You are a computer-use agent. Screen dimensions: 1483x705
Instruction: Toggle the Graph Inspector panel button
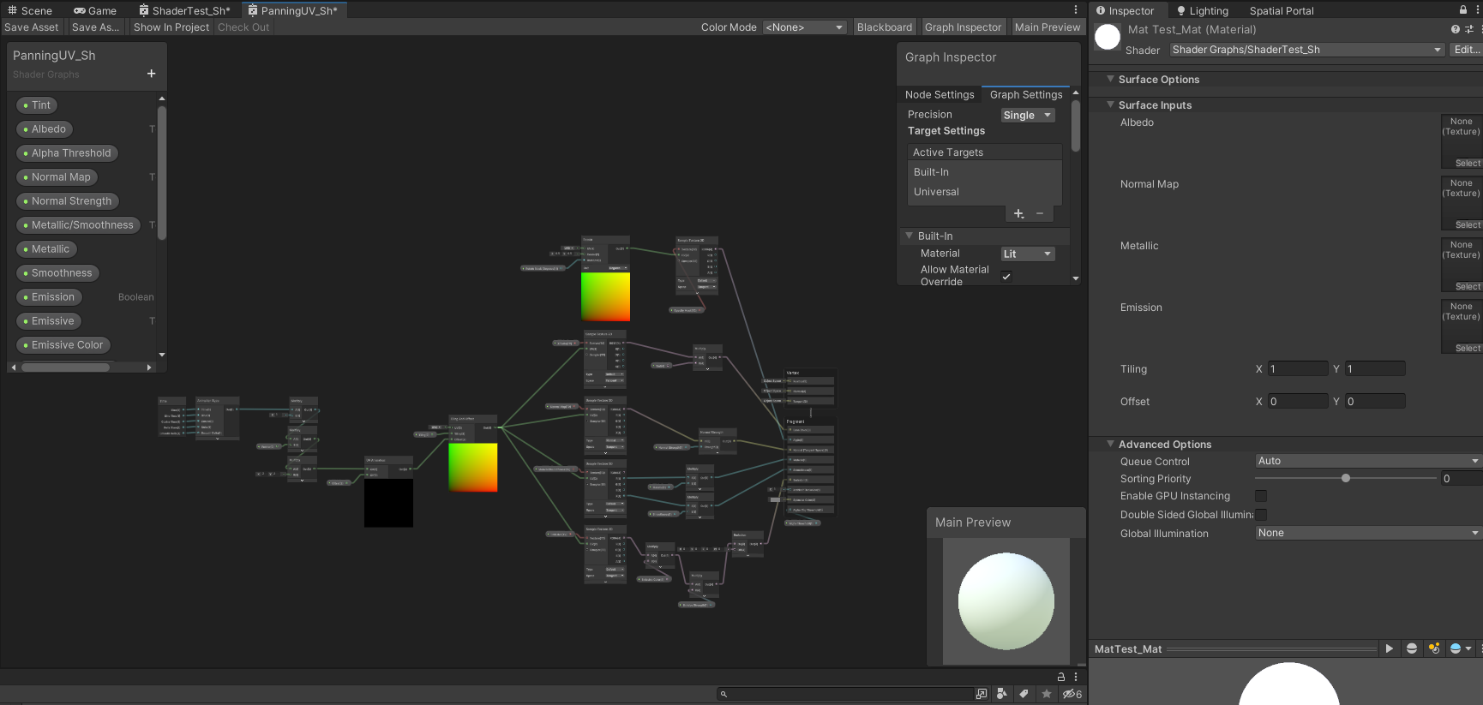tap(963, 27)
